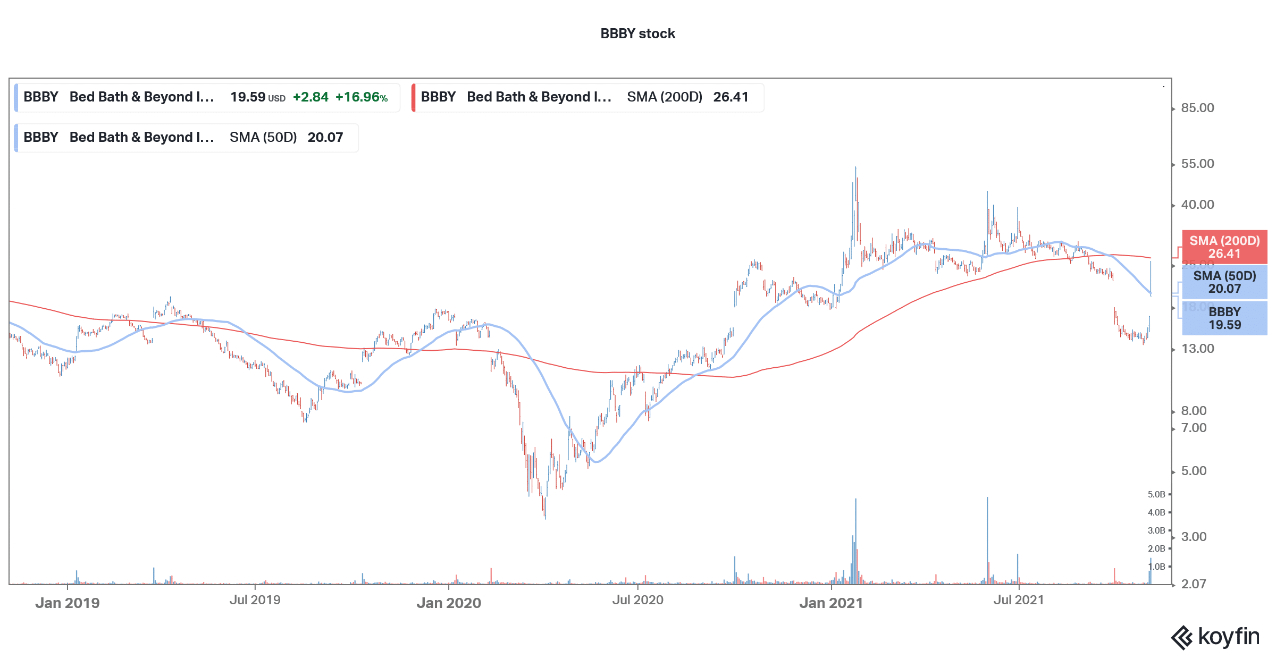Click the 8.00 price axis label
Image resolution: width=1276 pixels, height=659 pixels.
click(x=1194, y=411)
